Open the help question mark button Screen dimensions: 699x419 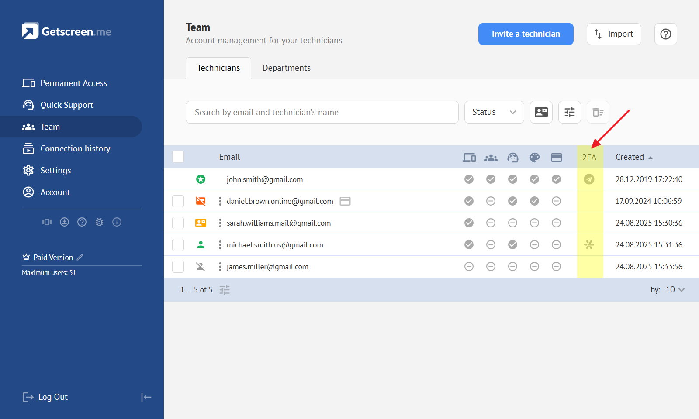click(665, 34)
